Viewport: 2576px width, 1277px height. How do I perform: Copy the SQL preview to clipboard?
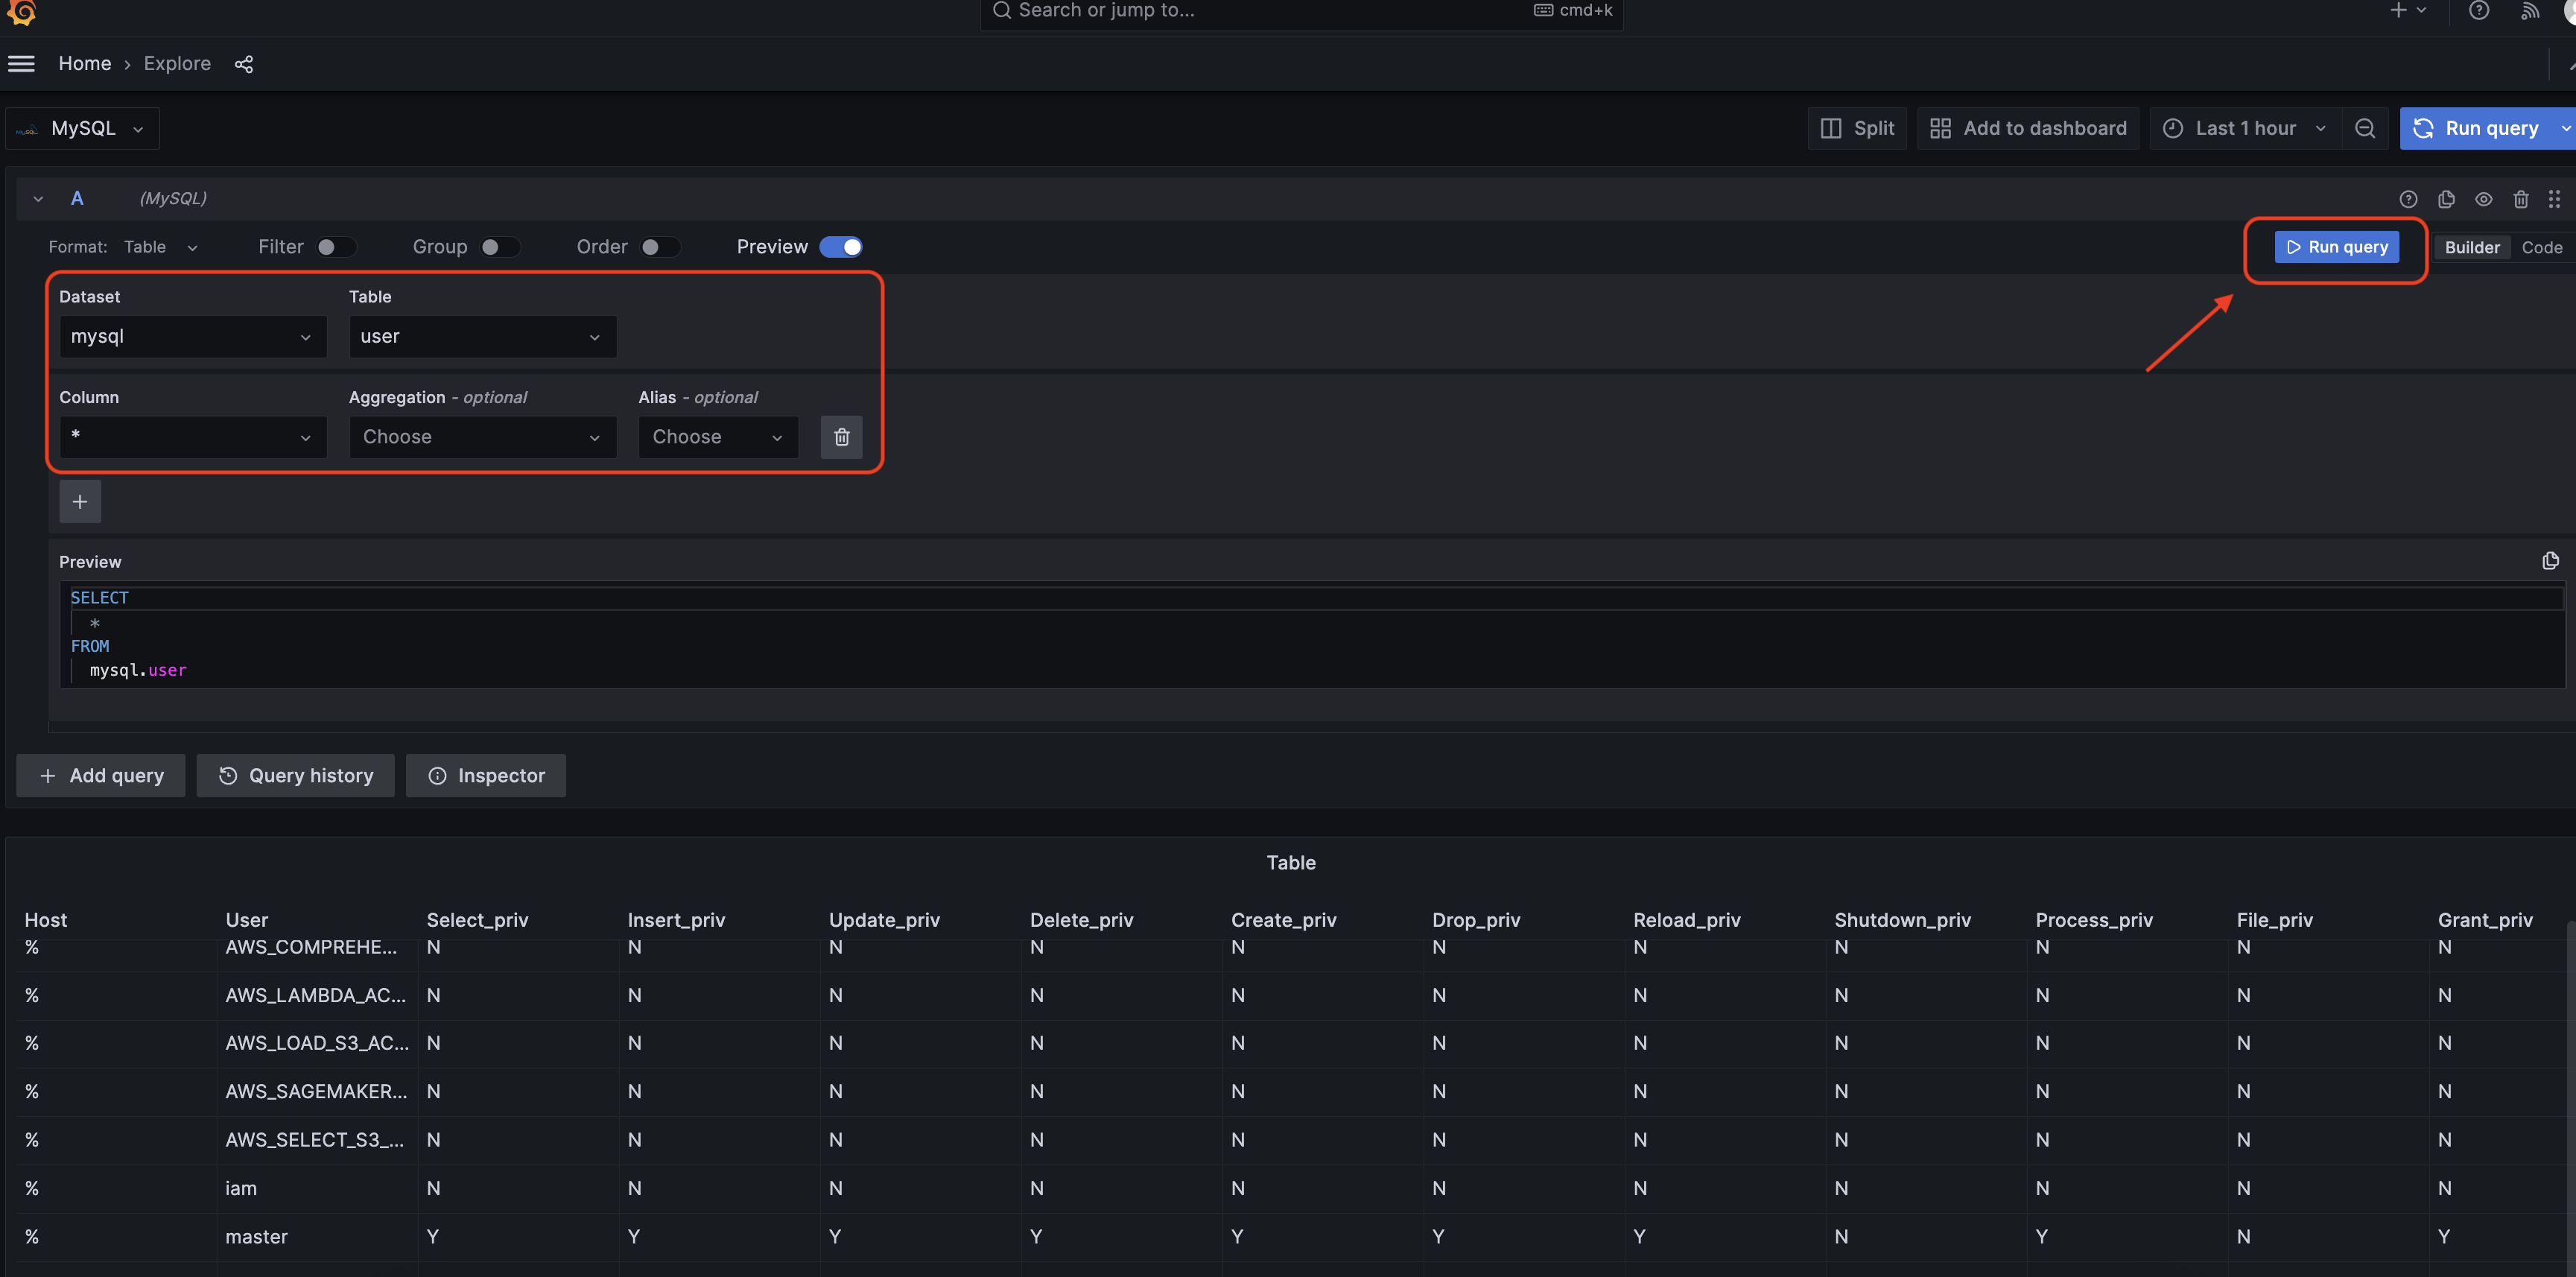(2550, 561)
